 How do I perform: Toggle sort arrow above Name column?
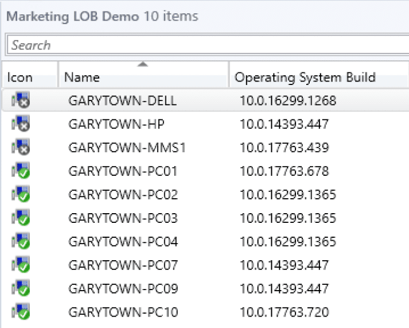[x=142, y=64]
